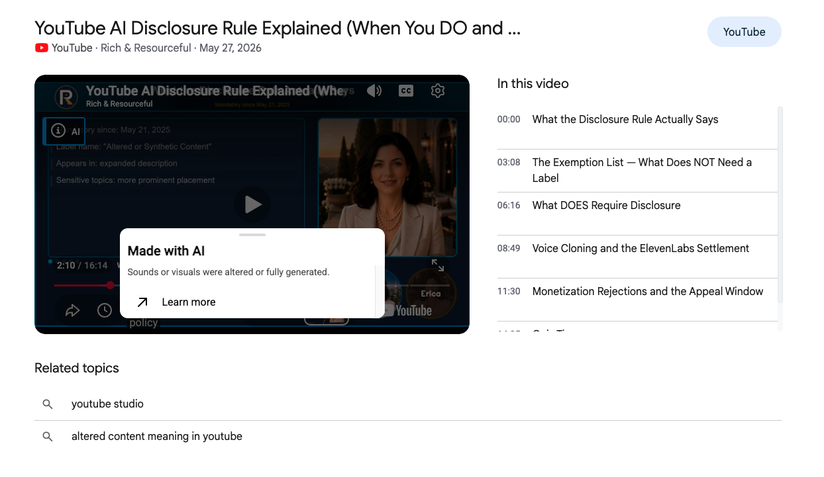Image resolution: width=824 pixels, height=477 pixels.
Task: Click the Made with AI heading
Action: [166, 251]
